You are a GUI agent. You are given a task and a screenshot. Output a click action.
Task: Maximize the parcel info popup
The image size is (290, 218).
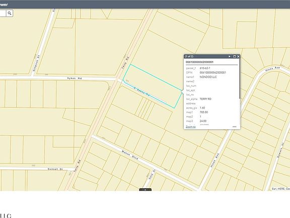[234, 57]
